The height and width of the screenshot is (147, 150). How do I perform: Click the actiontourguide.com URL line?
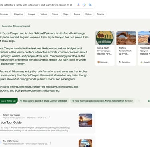point(25,118)
